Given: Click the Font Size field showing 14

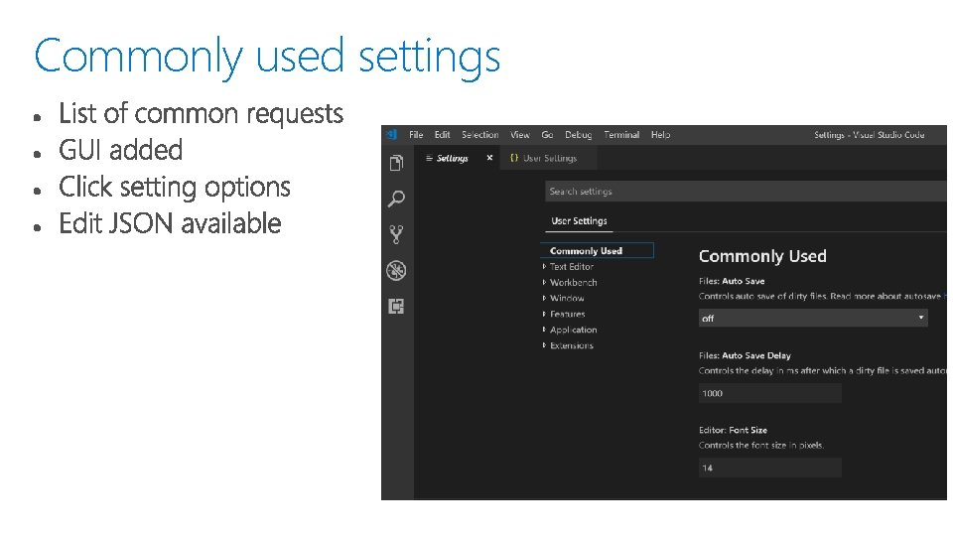Looking at the screenshot, I should (770, 468).
